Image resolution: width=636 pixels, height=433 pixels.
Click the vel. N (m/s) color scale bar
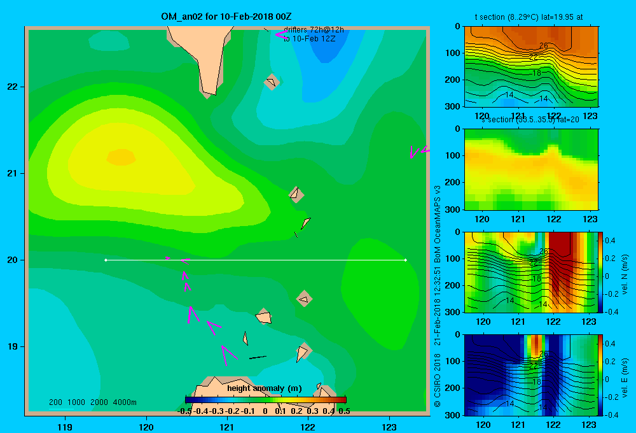pos(600,272)
